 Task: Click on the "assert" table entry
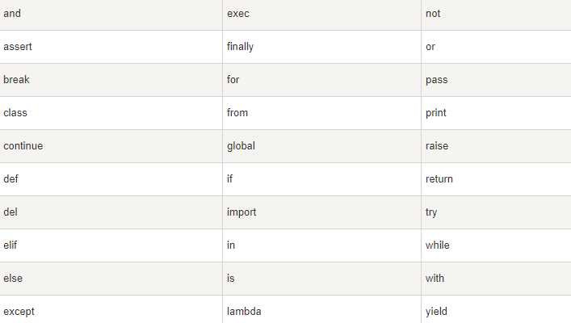(18, 47)
